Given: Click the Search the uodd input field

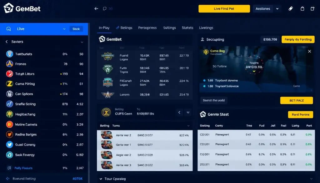Looking at the screenshot, I should click(x=214, y=100).
